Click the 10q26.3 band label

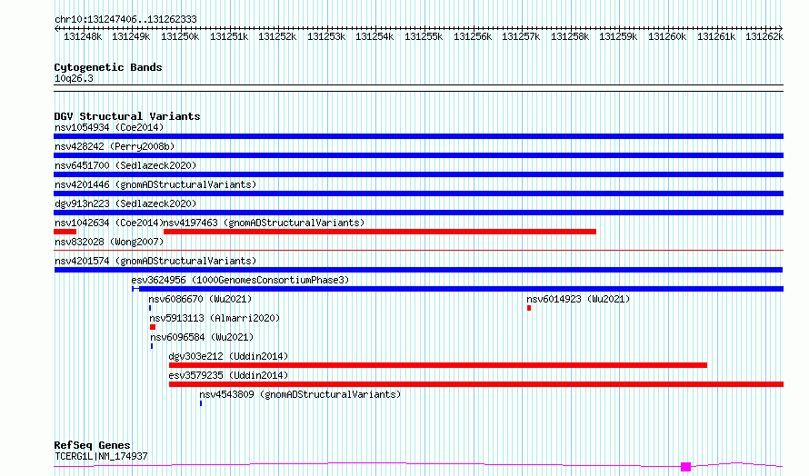click(x=74, y=78)
